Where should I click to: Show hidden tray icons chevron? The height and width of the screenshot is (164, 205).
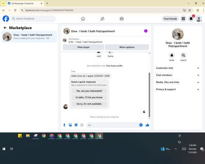pyautogui.click(x=175, y=149)
